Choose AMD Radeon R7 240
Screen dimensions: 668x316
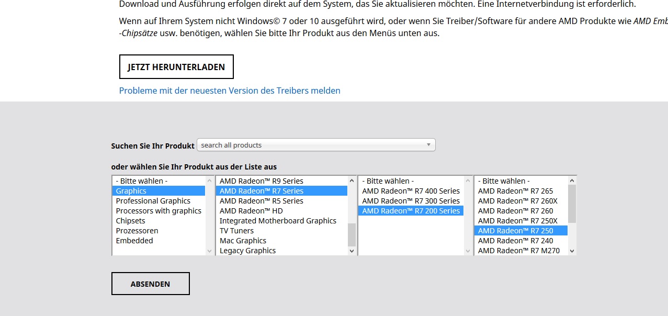click(521, 241)
